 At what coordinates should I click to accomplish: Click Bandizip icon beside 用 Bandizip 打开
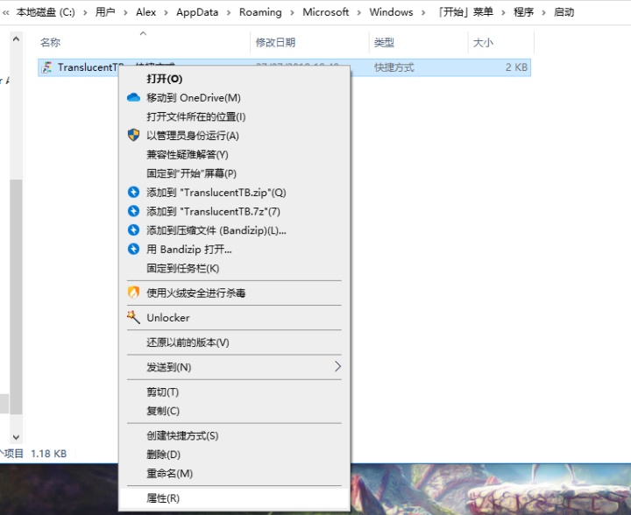tap(133, 250)
